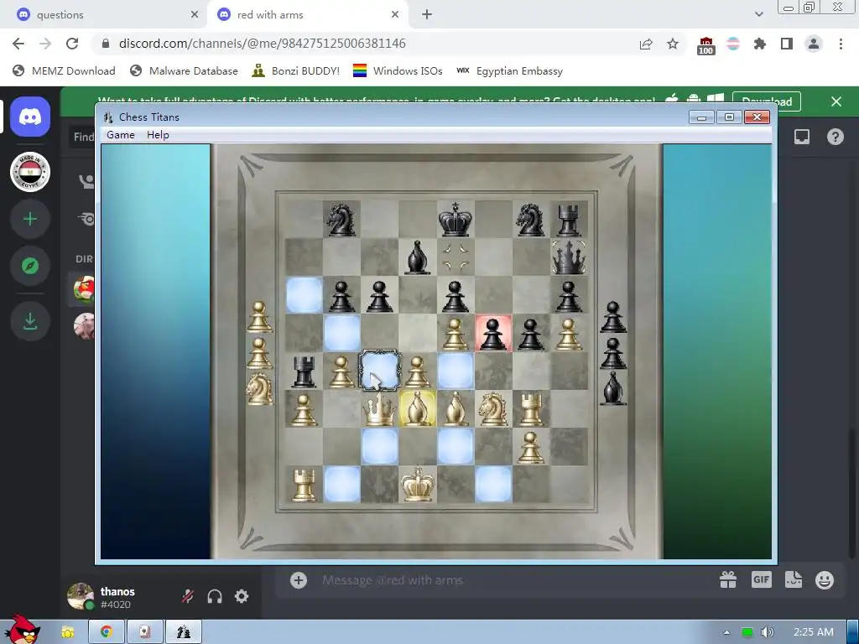Click the red highlighted black pawn
The height and width of the screenshot is (644, 859).
[x=493, y=333]
